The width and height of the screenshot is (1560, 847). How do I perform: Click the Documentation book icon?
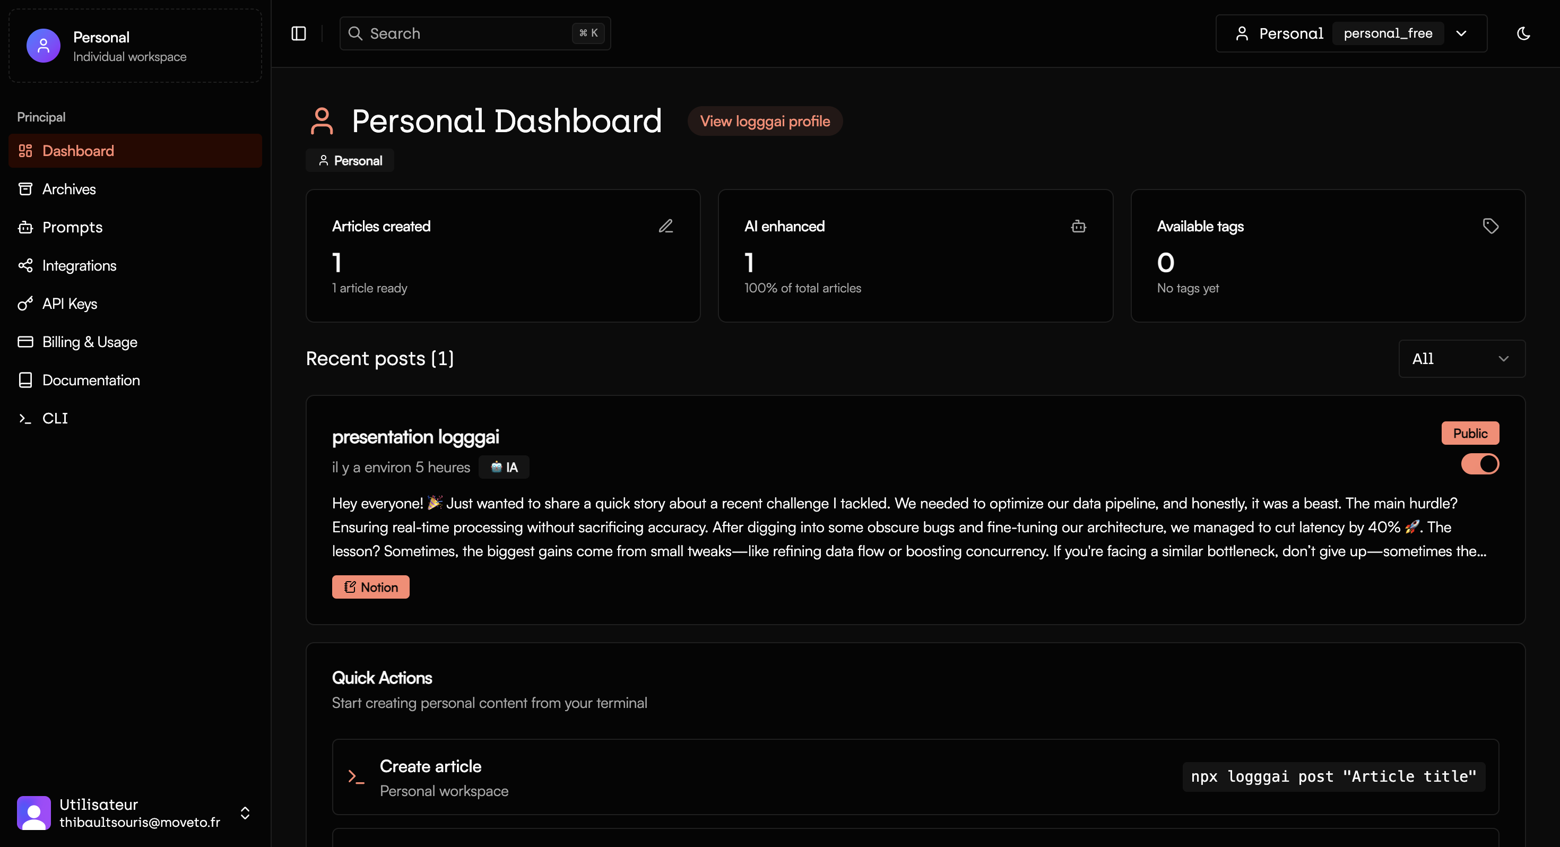click(25, 380)
